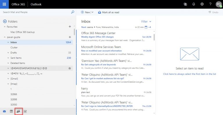Open the New dropdown arrow

point(92,12)
